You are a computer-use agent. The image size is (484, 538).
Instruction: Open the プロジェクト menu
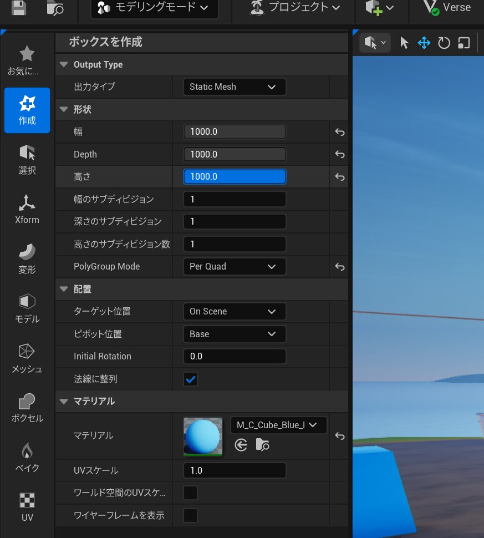click(x=296, y=8)
